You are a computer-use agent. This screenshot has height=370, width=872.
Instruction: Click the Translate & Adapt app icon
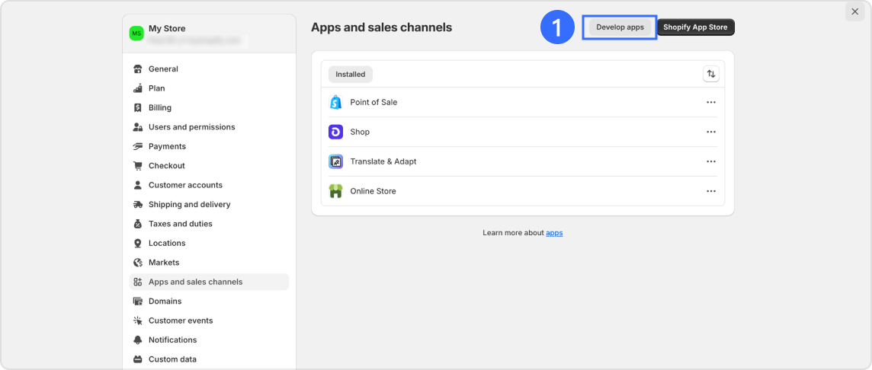(335, 161)
